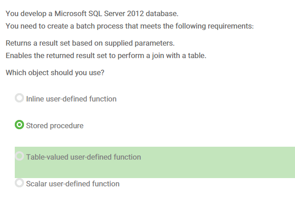Choose the Table-valued user-defined function radio button
The height and width of the screenshot is (203, 295).
(x=19, y=156)
